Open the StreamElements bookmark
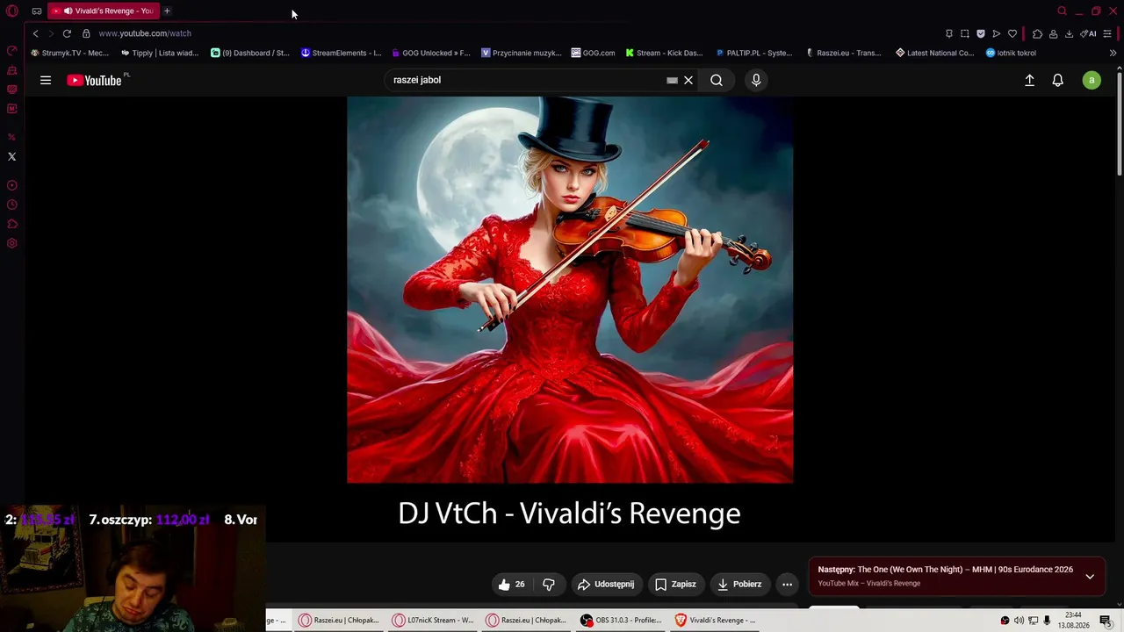This screenshot has width=1124, height=632. pyautogui.click(x=341, y=53)
